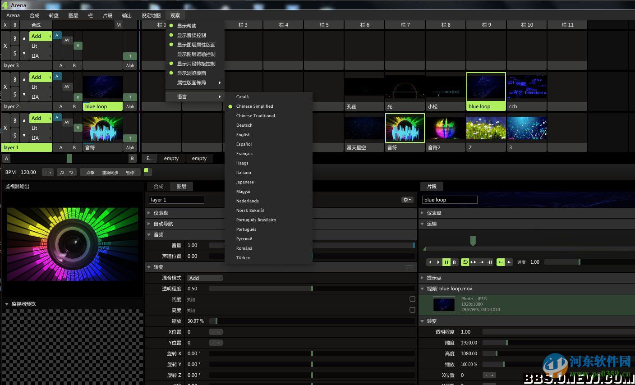Image resolution: width=635 pixels, height=385 pixels.
Task: Click 重新同步 to resync BPM
Action: click(110, 172)
